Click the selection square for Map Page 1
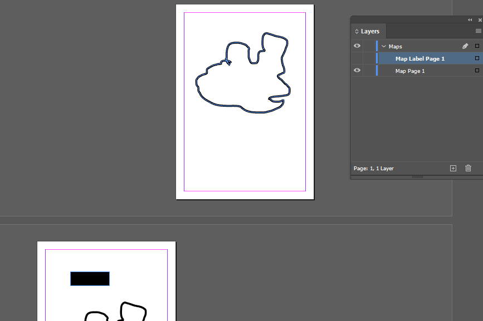 click(x=476, y=71)
